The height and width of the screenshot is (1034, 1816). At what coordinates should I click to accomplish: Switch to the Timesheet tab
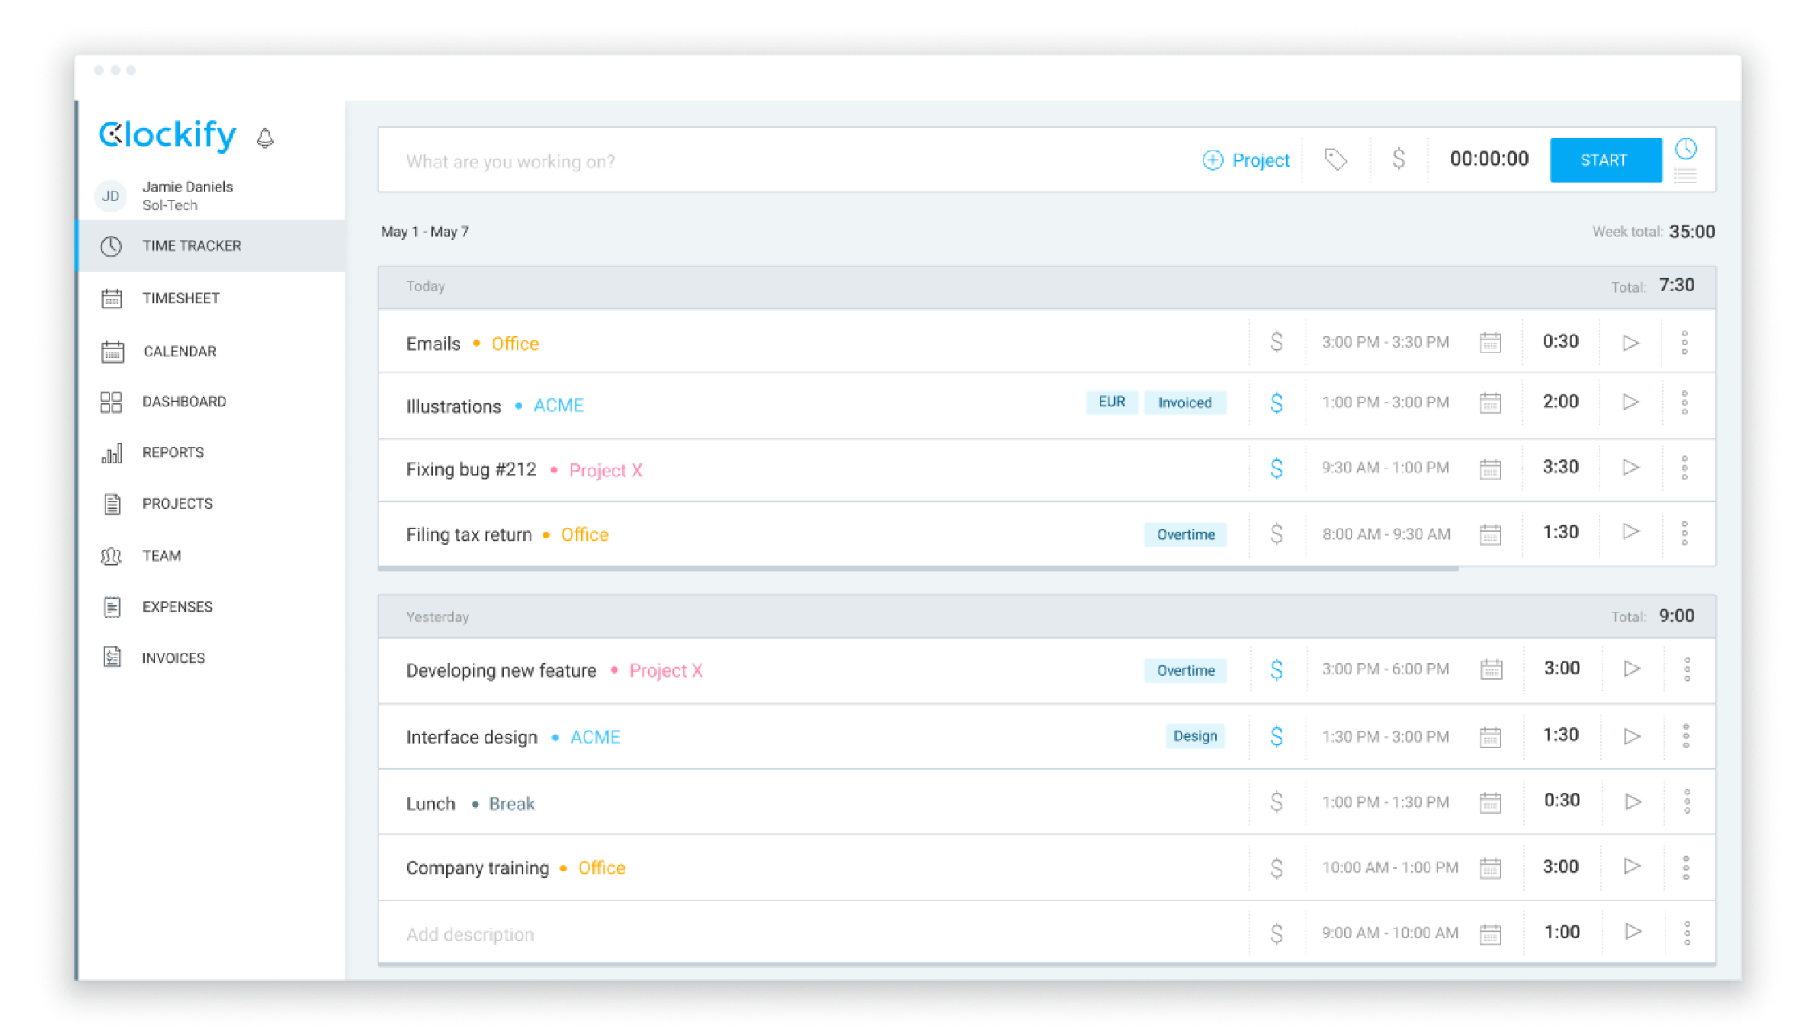pos(180,298)
